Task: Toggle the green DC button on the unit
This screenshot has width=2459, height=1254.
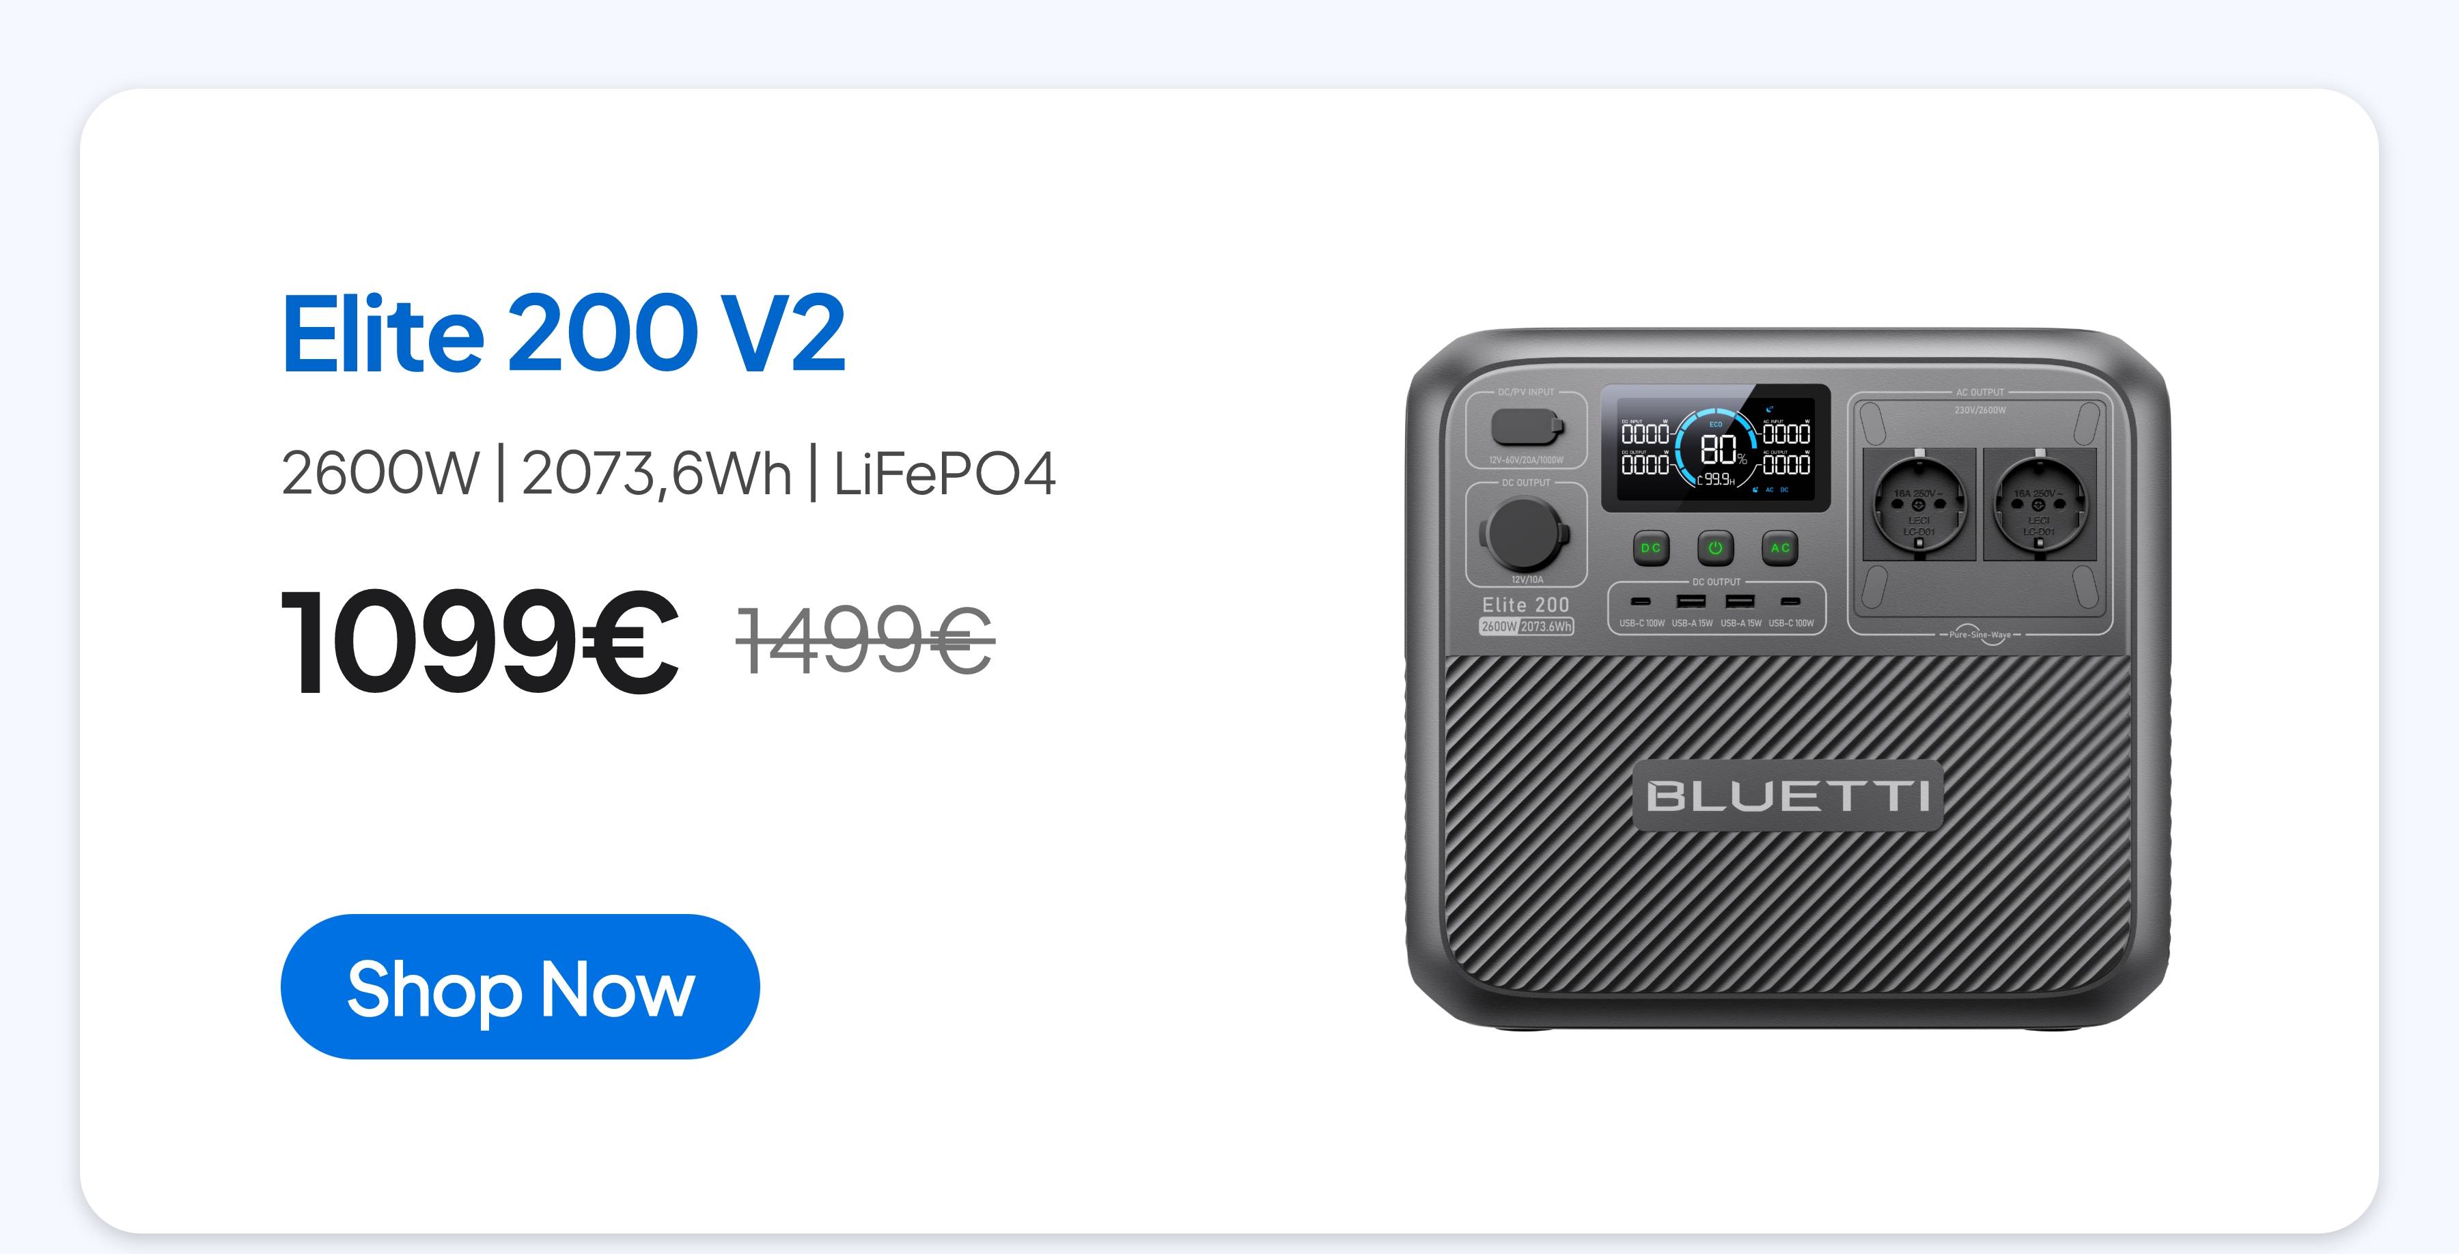Action: click(x=1650, y=547)
